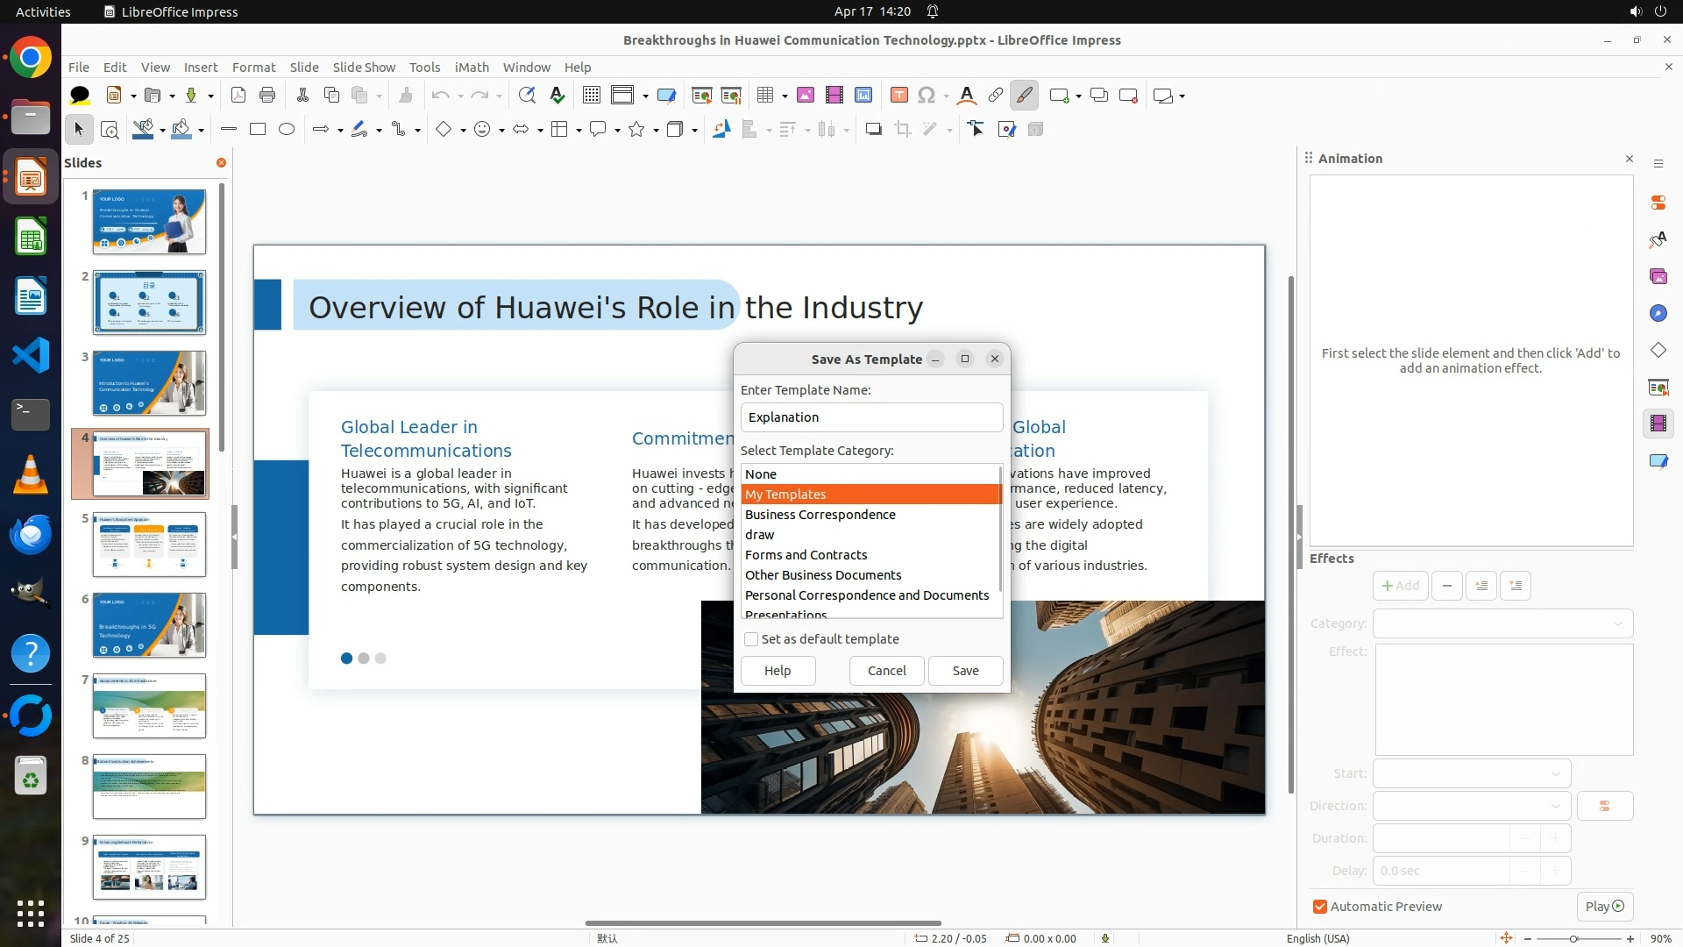Click the Print toolbar icon
Viewport: 1683px width, 947px height.
click(x=267, y=96)
